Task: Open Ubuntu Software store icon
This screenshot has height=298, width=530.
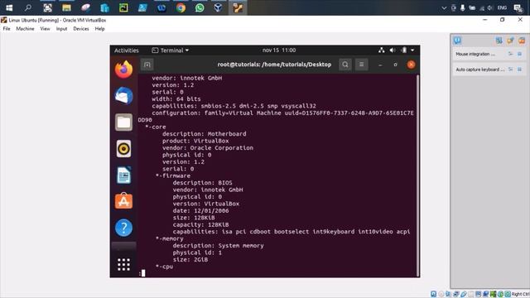Action: point(123,201)
